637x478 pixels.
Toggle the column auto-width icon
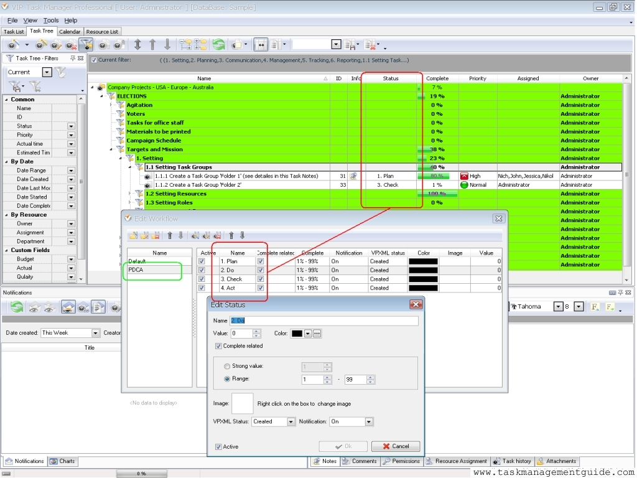point(261,45)
